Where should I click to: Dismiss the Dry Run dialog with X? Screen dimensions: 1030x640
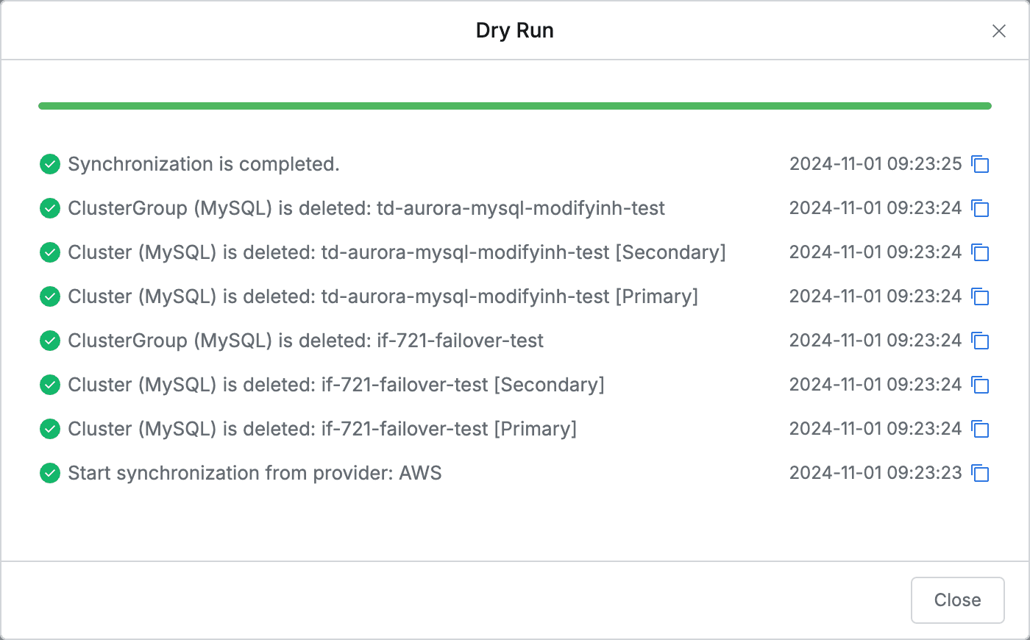tap(998, 31)
